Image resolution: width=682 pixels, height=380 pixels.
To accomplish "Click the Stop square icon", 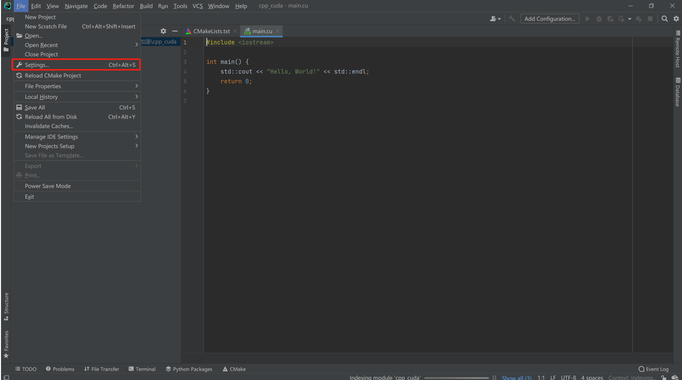I will pos(650,19).
